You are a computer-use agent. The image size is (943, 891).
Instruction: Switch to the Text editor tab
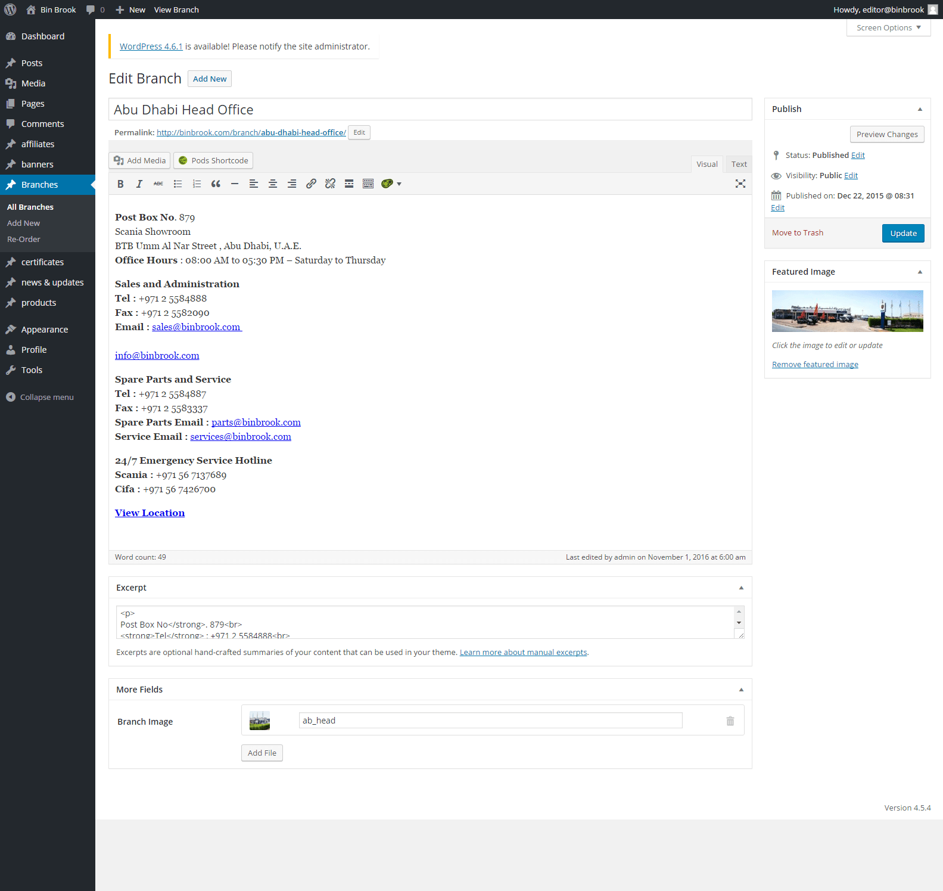[739, 164]
